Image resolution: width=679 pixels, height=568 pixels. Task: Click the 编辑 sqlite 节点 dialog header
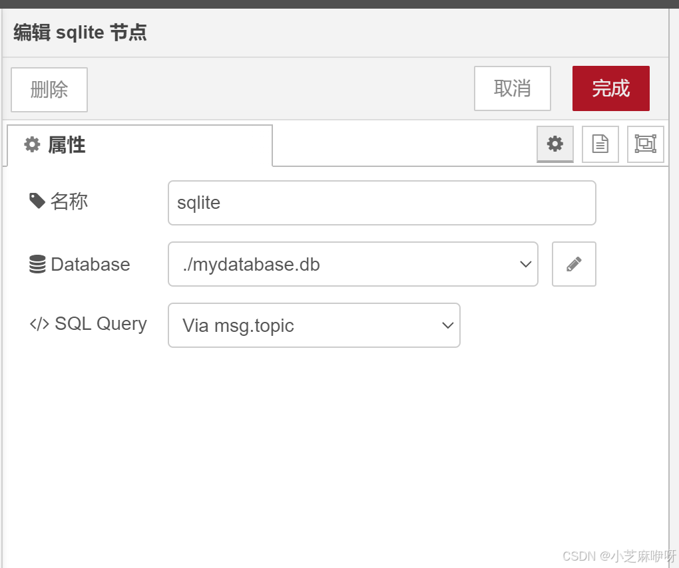(x=79, y=32)
